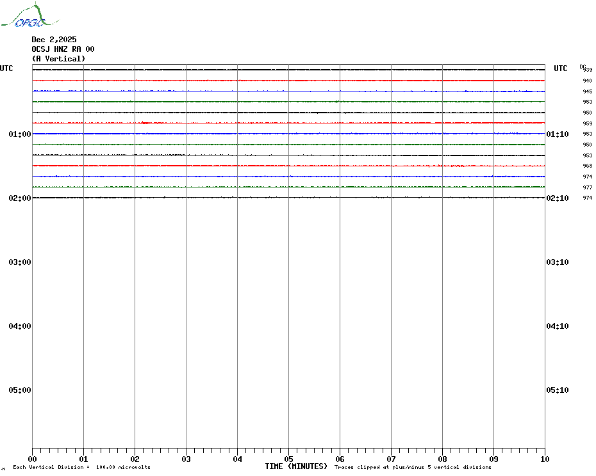The height and width of the screenshot is (476, 596).
Task: Select the 05:00 left time label
Action: pos(20,390)
